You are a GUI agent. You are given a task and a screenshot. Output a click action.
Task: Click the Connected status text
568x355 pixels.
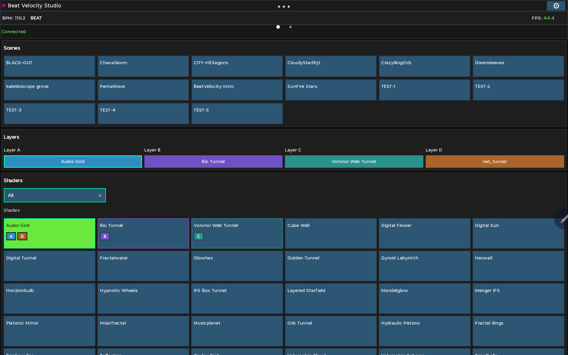pyautogui.click(x=14, y=32)
